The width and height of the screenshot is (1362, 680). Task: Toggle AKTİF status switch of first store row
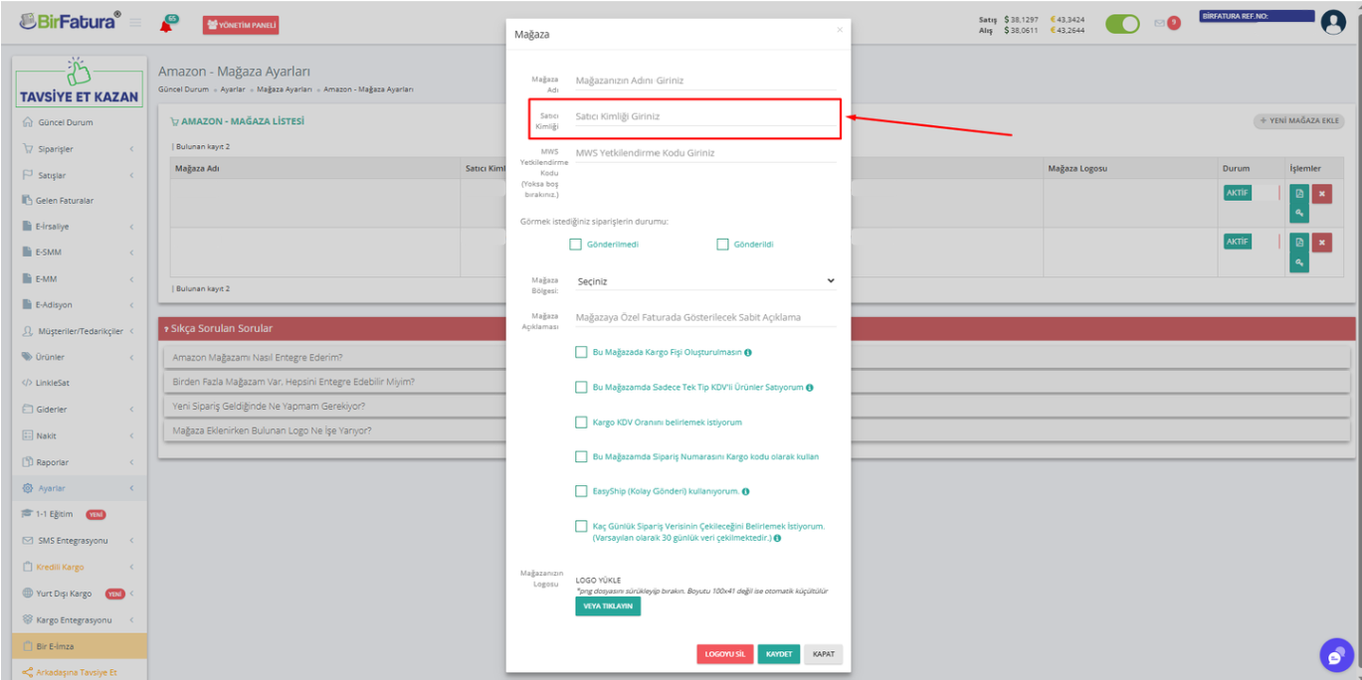tap(1251, 193)
